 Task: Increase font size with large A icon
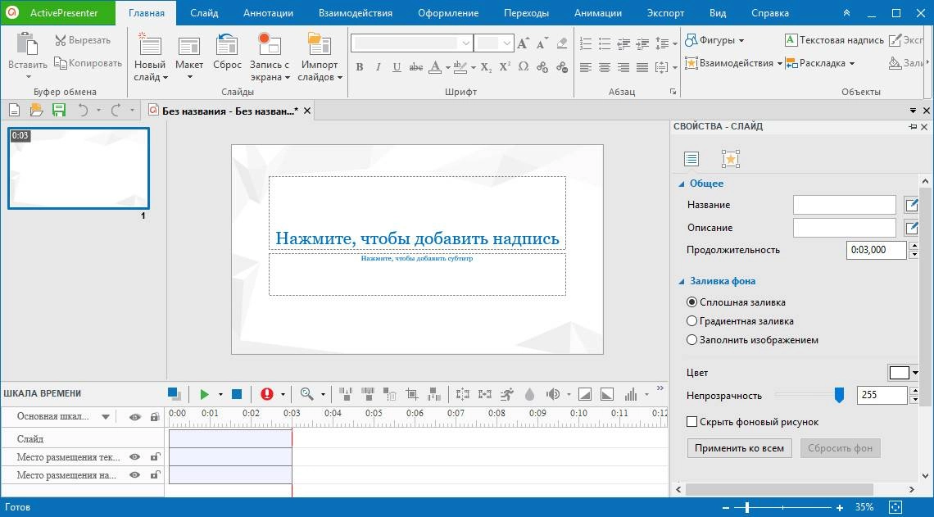(523, 43)
